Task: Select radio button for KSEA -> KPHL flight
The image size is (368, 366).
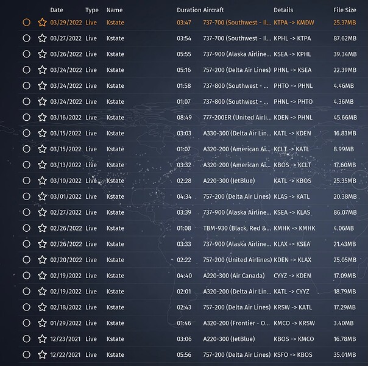Action: (26, 54)
